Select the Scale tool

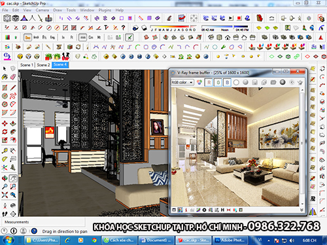[5, 140]
